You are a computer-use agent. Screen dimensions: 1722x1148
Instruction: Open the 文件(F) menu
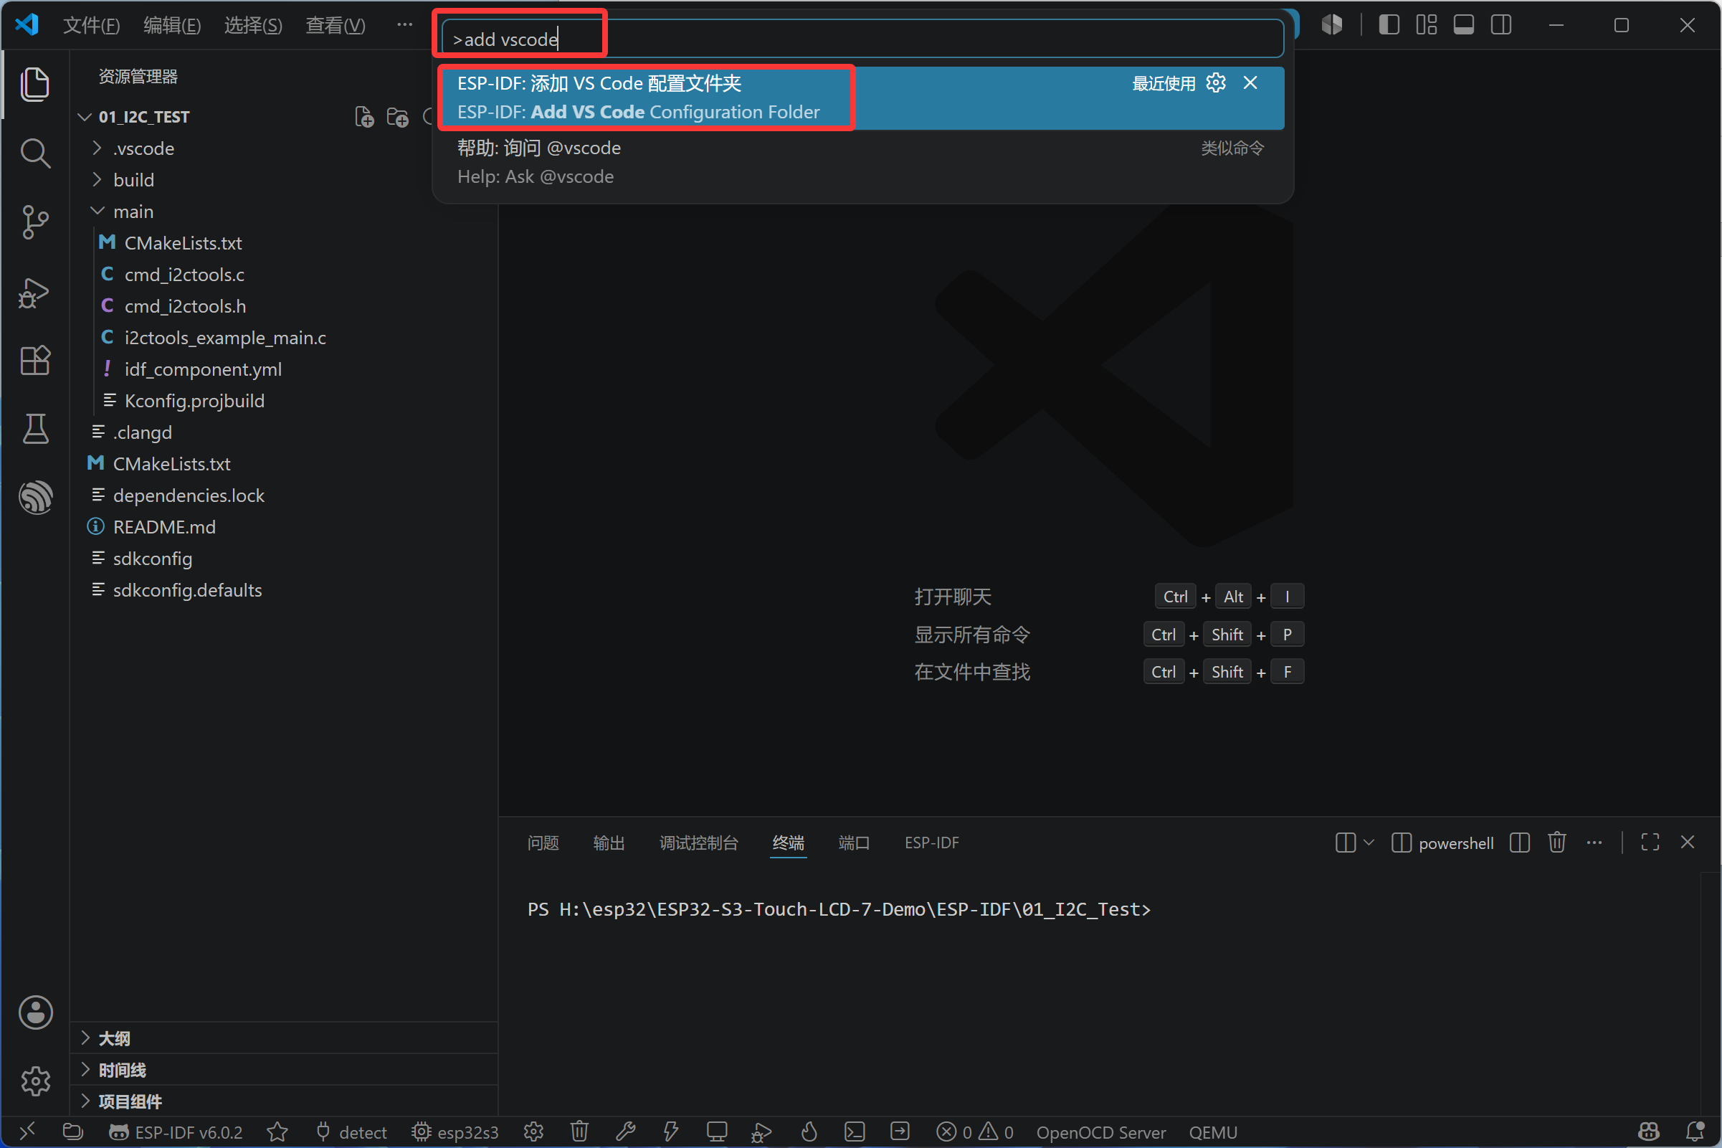point(91,26)
